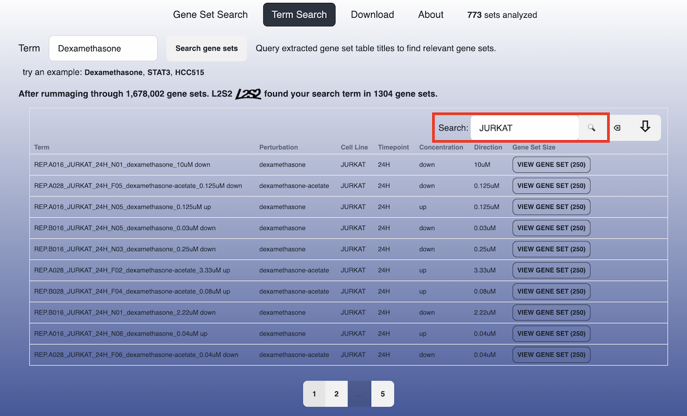This screenshot has height=416, width=687.
Task: Try the Dexamethasone example link
Action: [x=113, y=73]
